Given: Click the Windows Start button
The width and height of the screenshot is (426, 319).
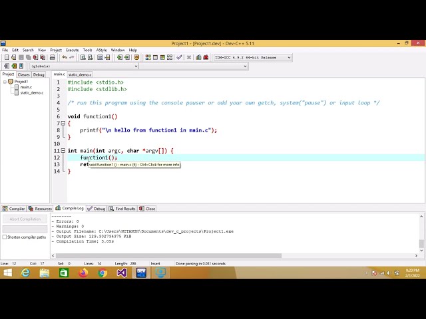Looking at the screenshot, I should 7,272.
